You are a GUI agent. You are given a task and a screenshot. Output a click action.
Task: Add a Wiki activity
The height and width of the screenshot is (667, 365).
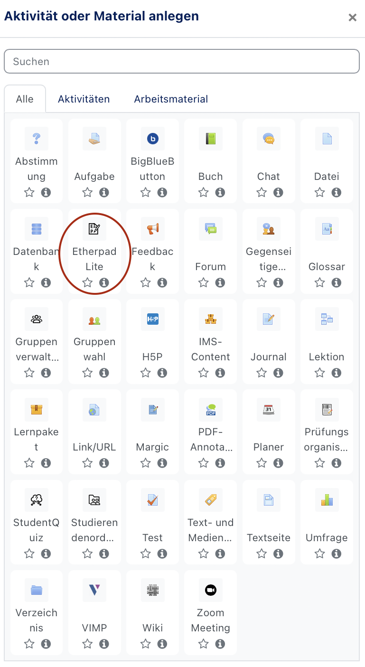(x=152, y=590)
